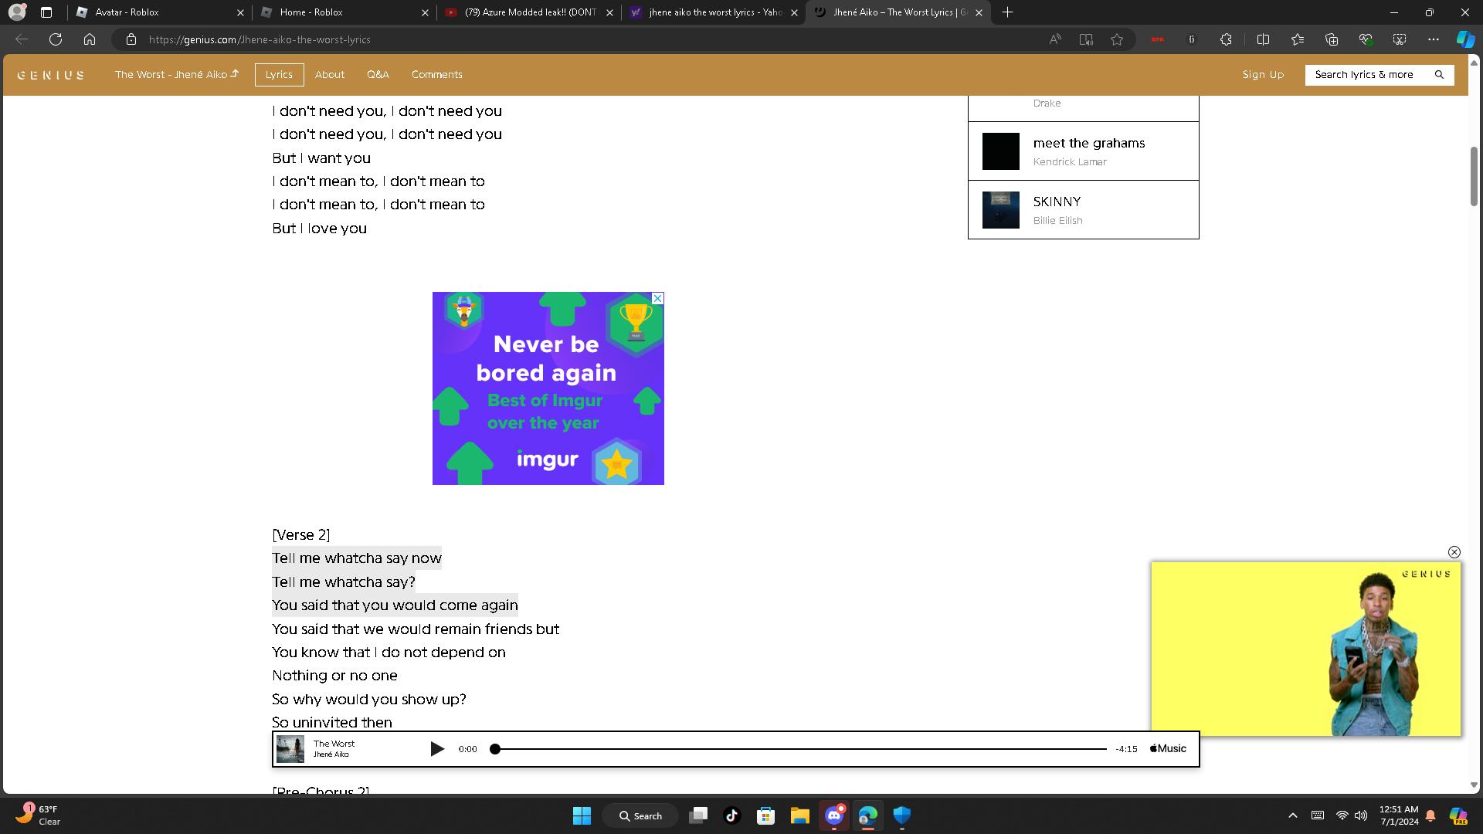Open Collections panel
This screenshot has width=1483, height=834.
click(1332, 39)
